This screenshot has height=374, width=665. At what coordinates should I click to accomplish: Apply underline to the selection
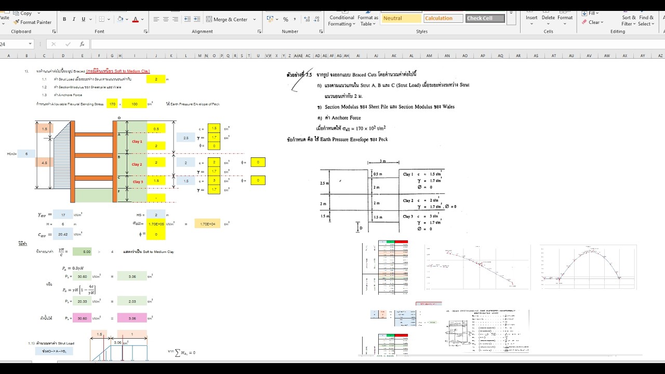point(83,19)
